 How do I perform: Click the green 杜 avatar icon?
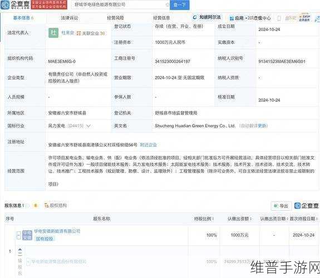click(x=53, y=33)
